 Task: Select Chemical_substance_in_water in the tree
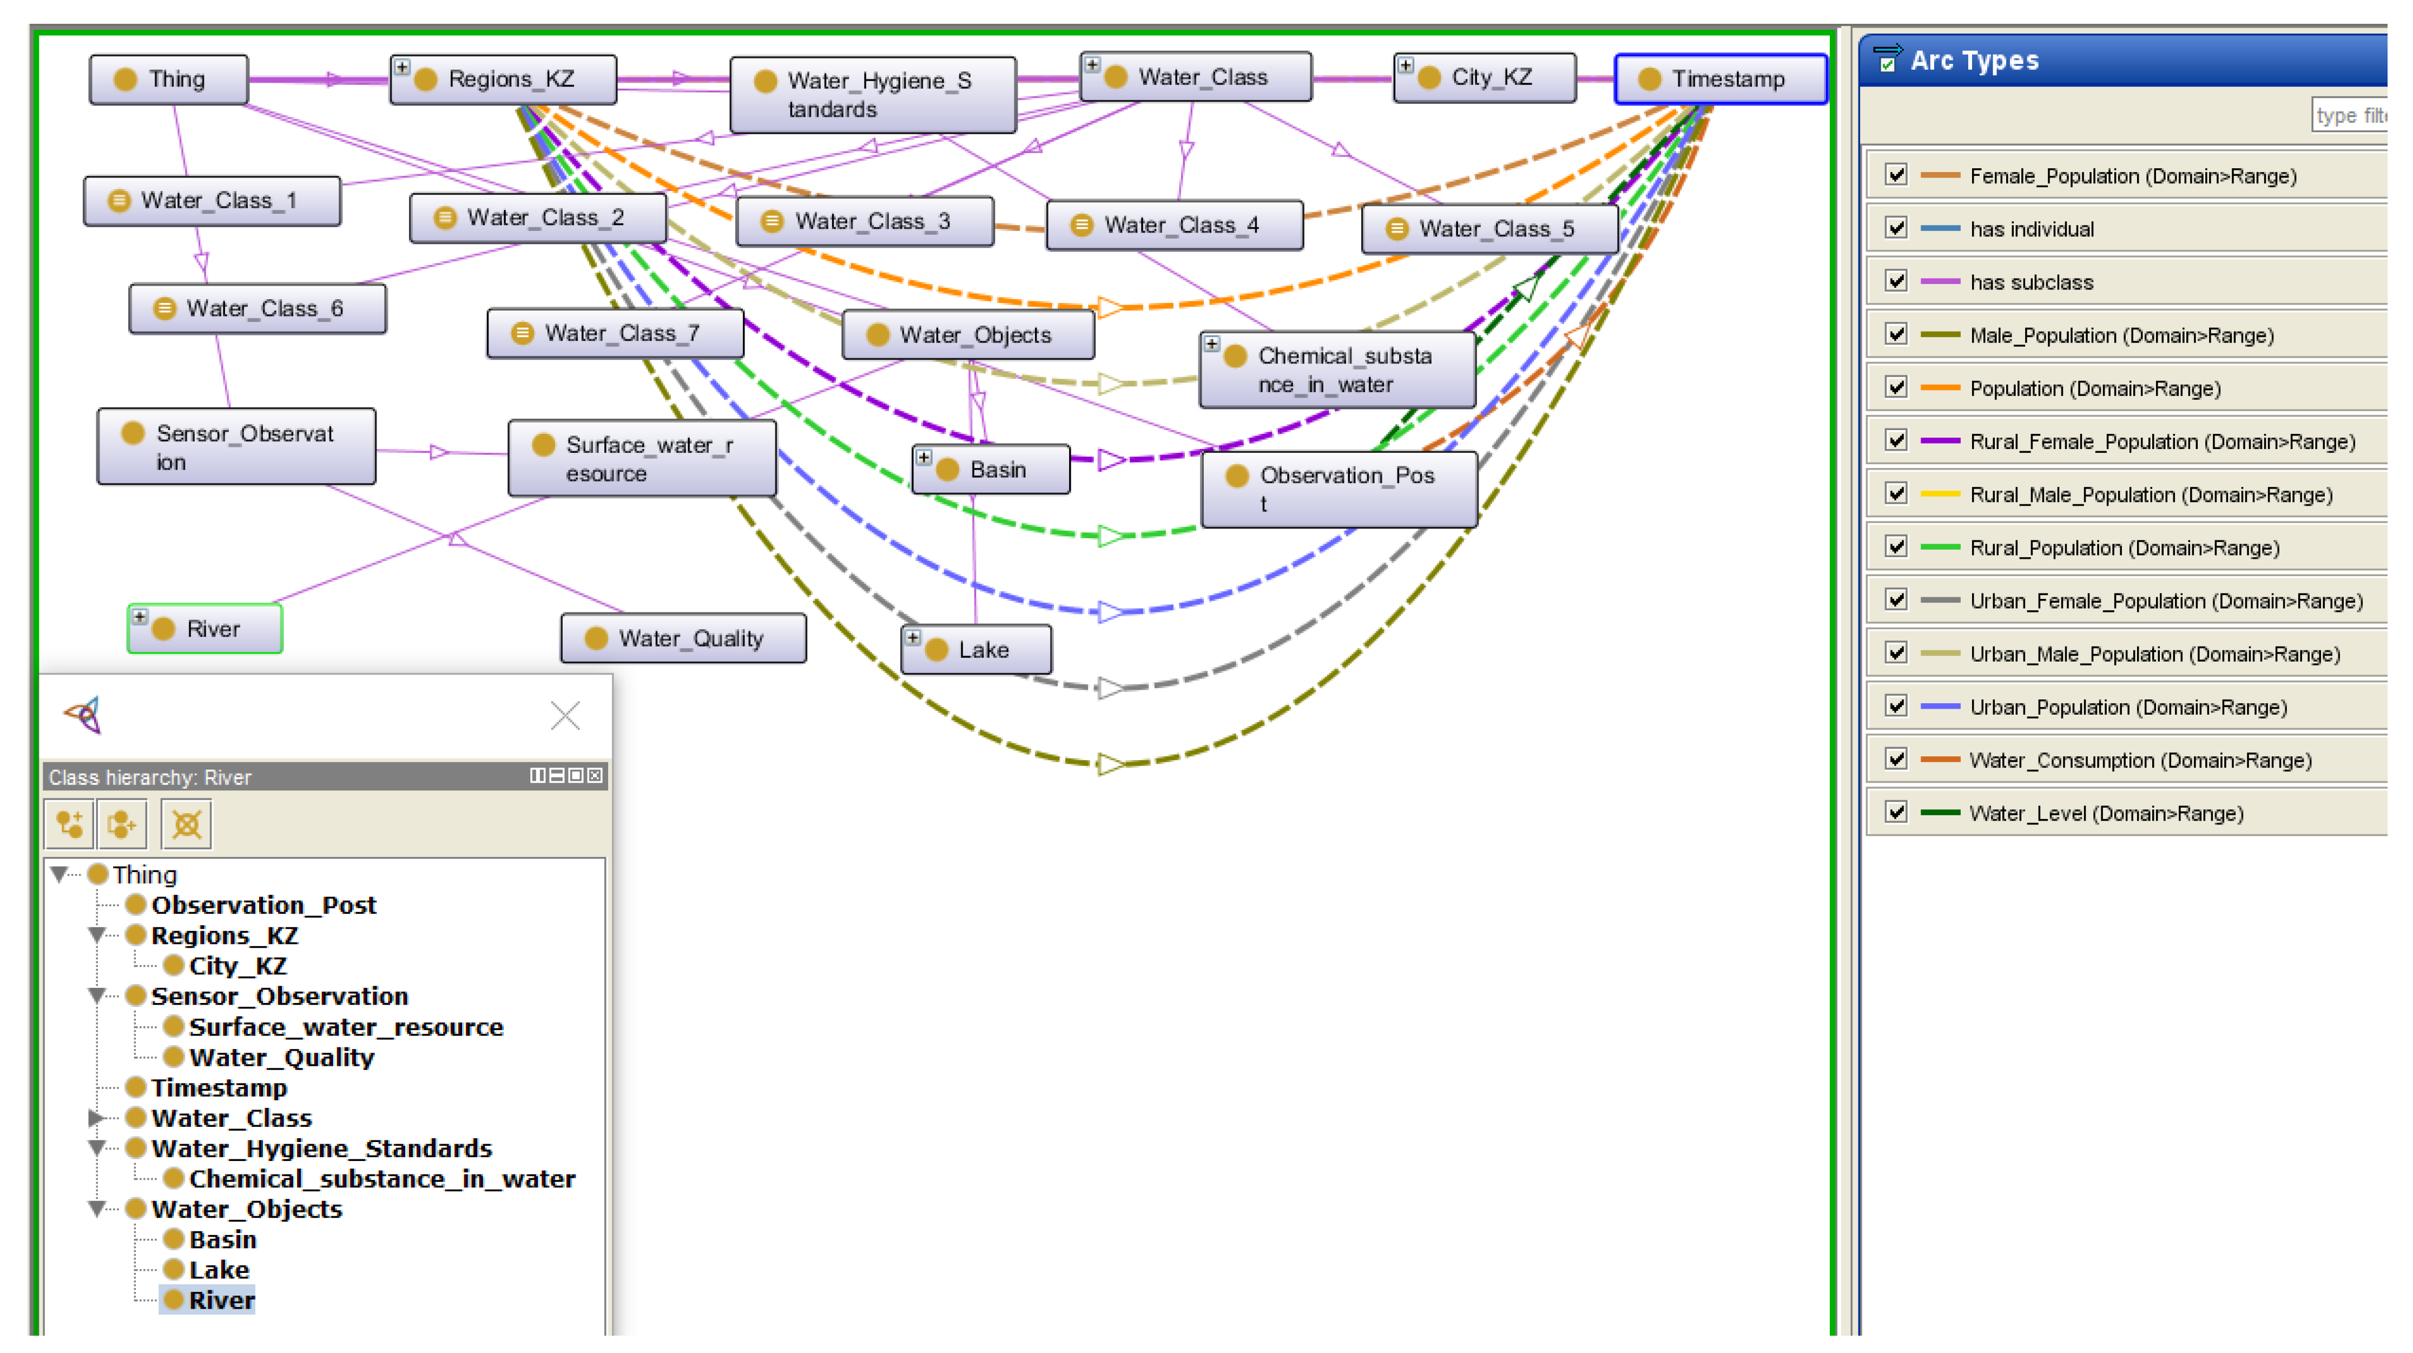tap(381, 1179)
